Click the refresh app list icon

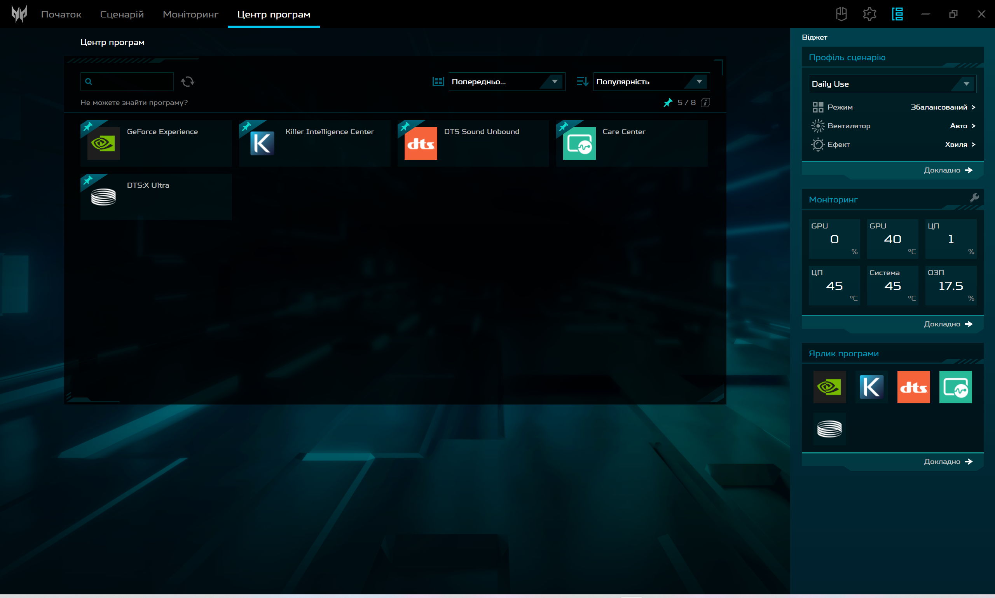[x=187, y=82]
